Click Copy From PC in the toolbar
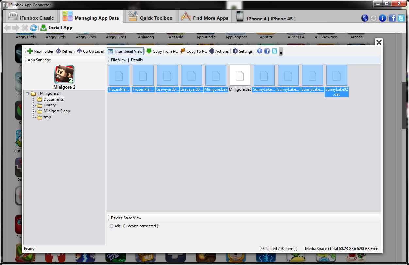409x265 pixels. 162,51
